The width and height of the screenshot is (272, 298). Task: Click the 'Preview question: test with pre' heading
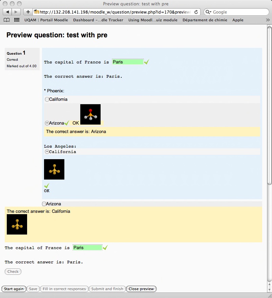(x=57, y=35)
